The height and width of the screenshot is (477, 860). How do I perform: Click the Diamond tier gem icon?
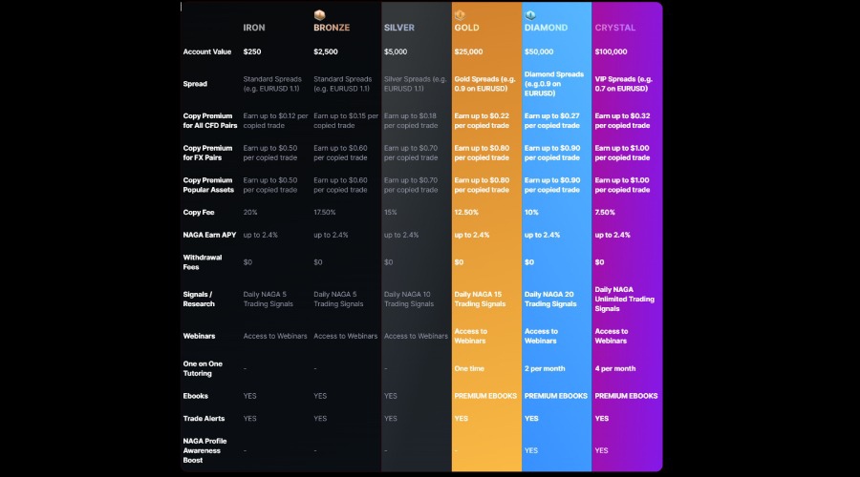point(529,14)
